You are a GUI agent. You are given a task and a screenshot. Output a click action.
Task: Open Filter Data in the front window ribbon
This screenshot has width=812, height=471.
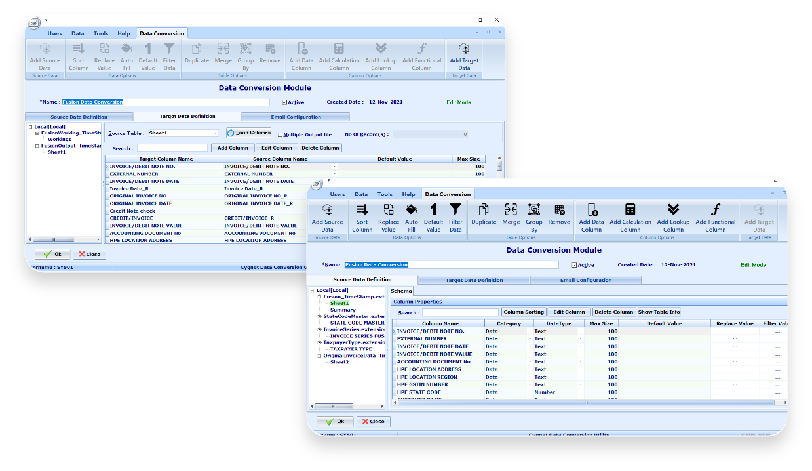pyautogui.click(x=455, y=217)
